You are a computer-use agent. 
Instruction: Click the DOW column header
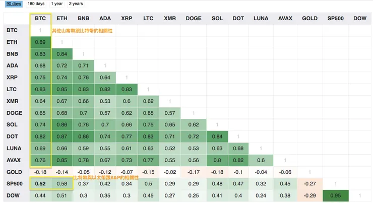click(360, 19)
